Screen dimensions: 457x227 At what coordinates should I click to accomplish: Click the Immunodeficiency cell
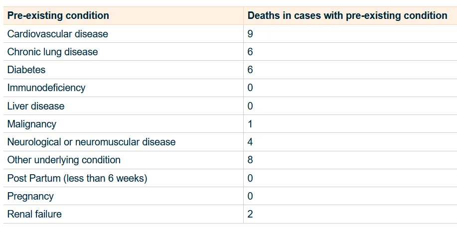pos(46,88)
